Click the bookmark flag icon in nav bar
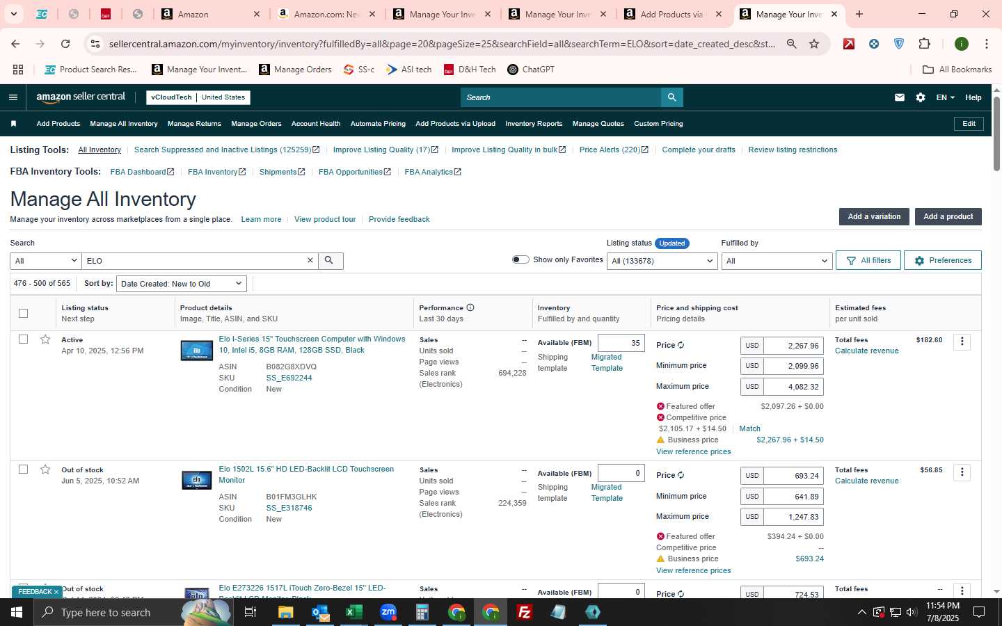Screen dimensions: 1002x626 point(13,124)
